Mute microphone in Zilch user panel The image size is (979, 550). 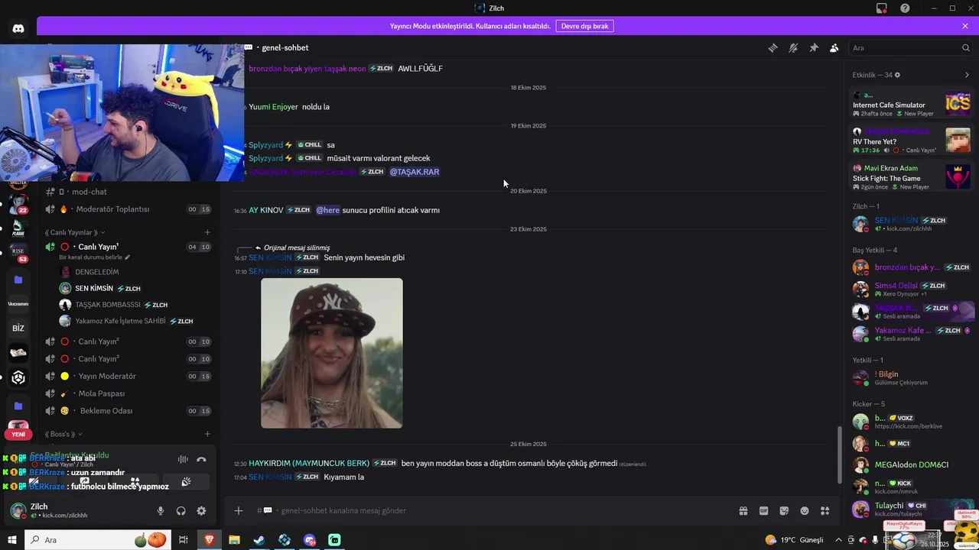click(161, 511)
